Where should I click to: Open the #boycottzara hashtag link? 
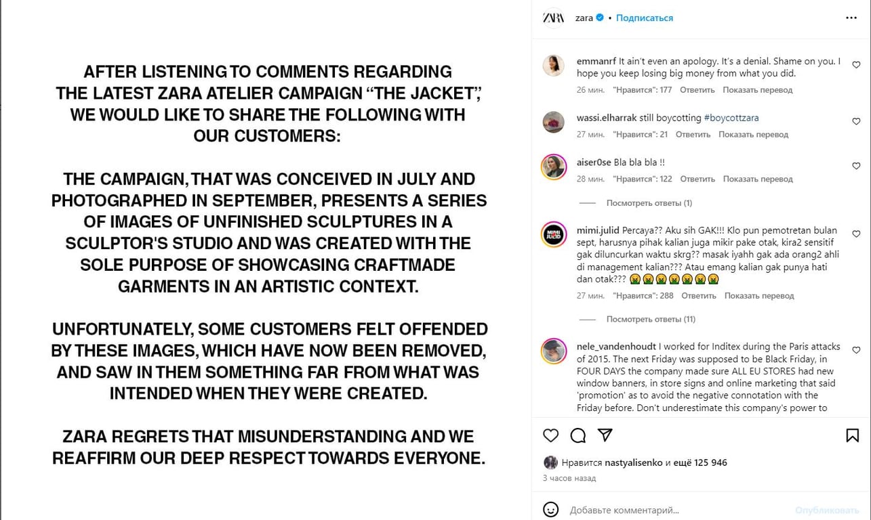point(731,118)
